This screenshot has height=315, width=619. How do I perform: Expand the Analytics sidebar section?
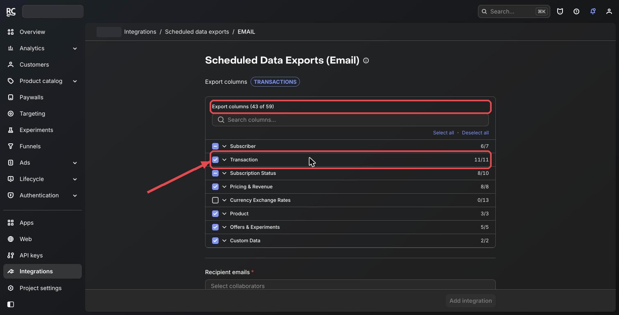43,48
